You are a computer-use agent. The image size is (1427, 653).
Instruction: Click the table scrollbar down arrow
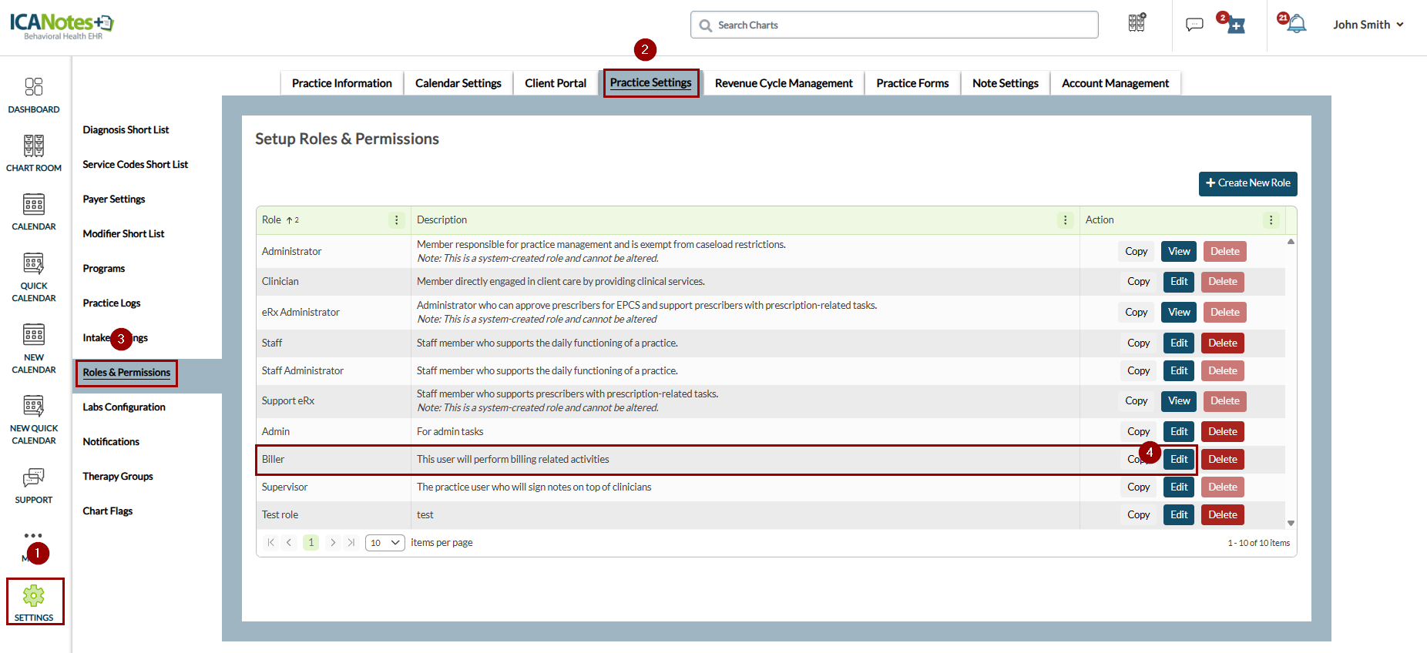[1291, 523]
